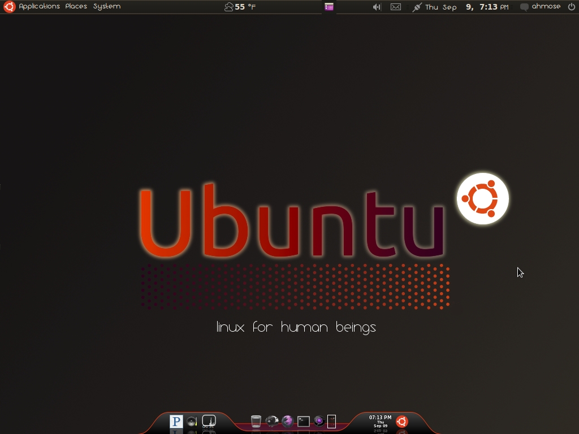Open the Places menu
The image size is (579, 434).
coord(76,7)
